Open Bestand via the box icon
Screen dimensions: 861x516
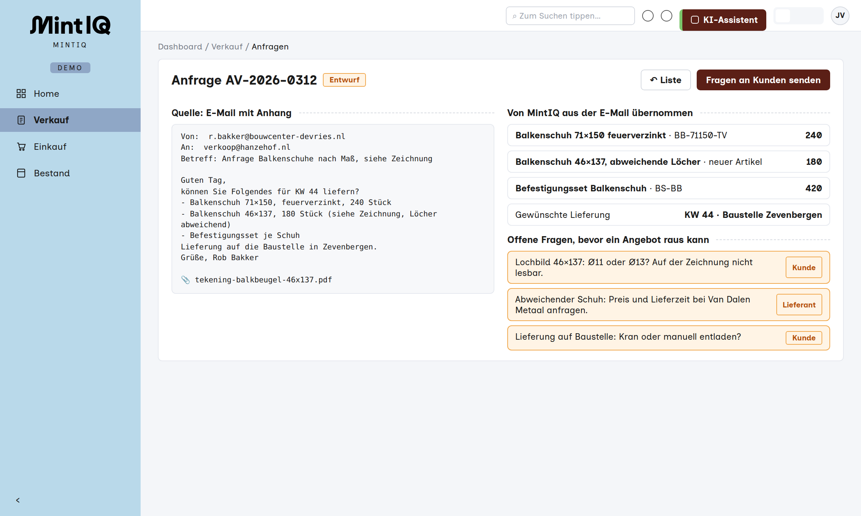click(21, 173)
